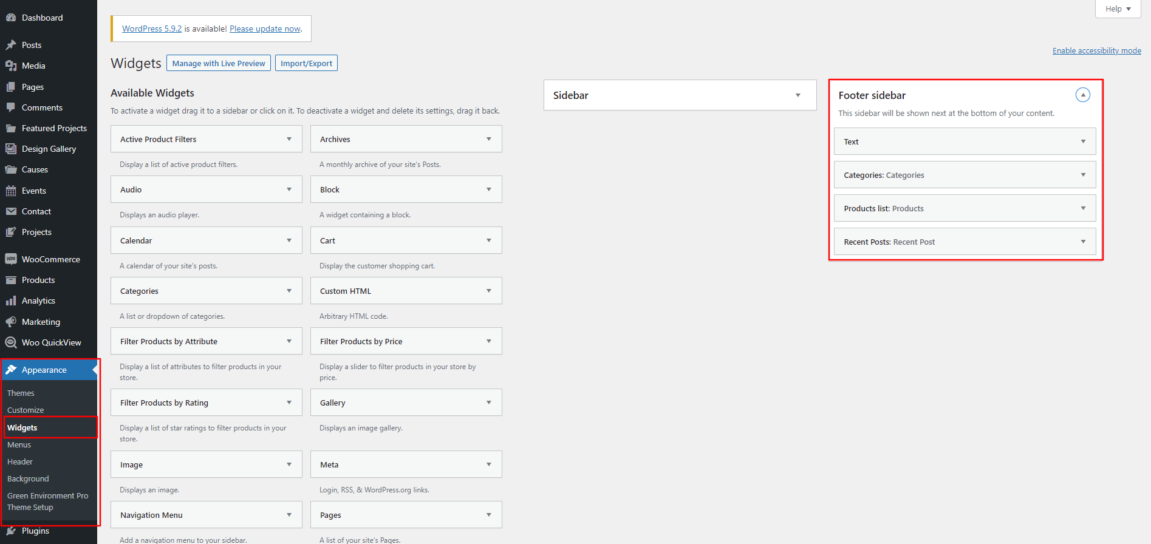The image size is (1151, 544).
Task: Click Enable accessibility mode link
Action: click(1096, 50)
